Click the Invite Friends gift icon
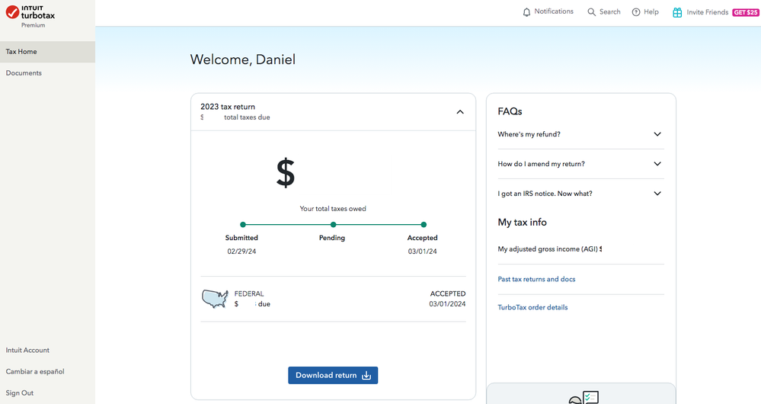Image resolution: width=761 pixels, height=404 pixels. click(x=677, y=13)
